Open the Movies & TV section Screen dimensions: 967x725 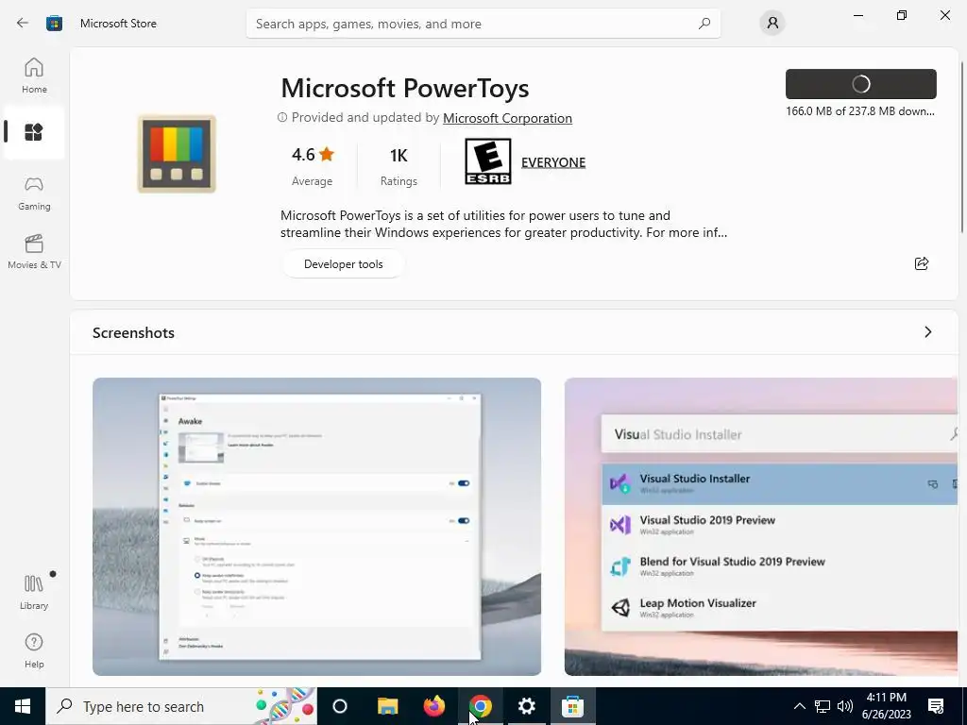pos(34,252)
